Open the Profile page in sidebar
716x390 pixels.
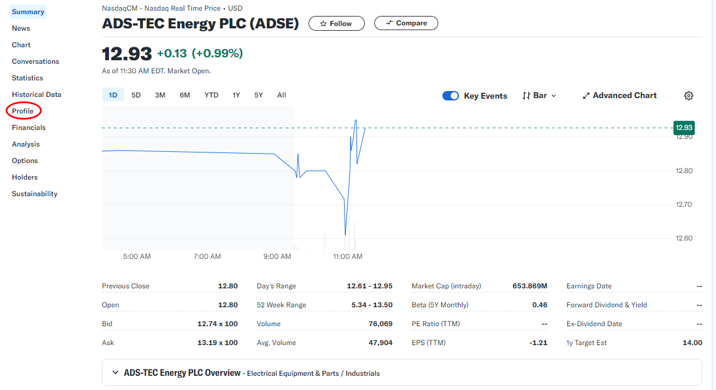[23, 111]
